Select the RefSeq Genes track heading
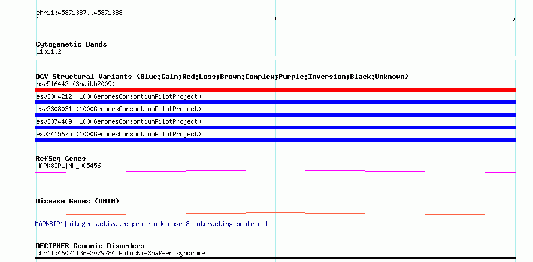 tap(61, 159)
